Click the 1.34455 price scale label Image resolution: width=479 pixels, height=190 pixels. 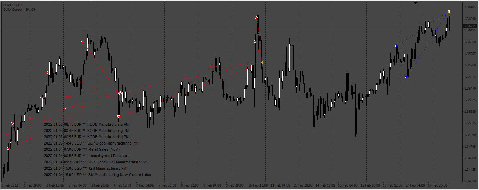click(x=470, y=170)
